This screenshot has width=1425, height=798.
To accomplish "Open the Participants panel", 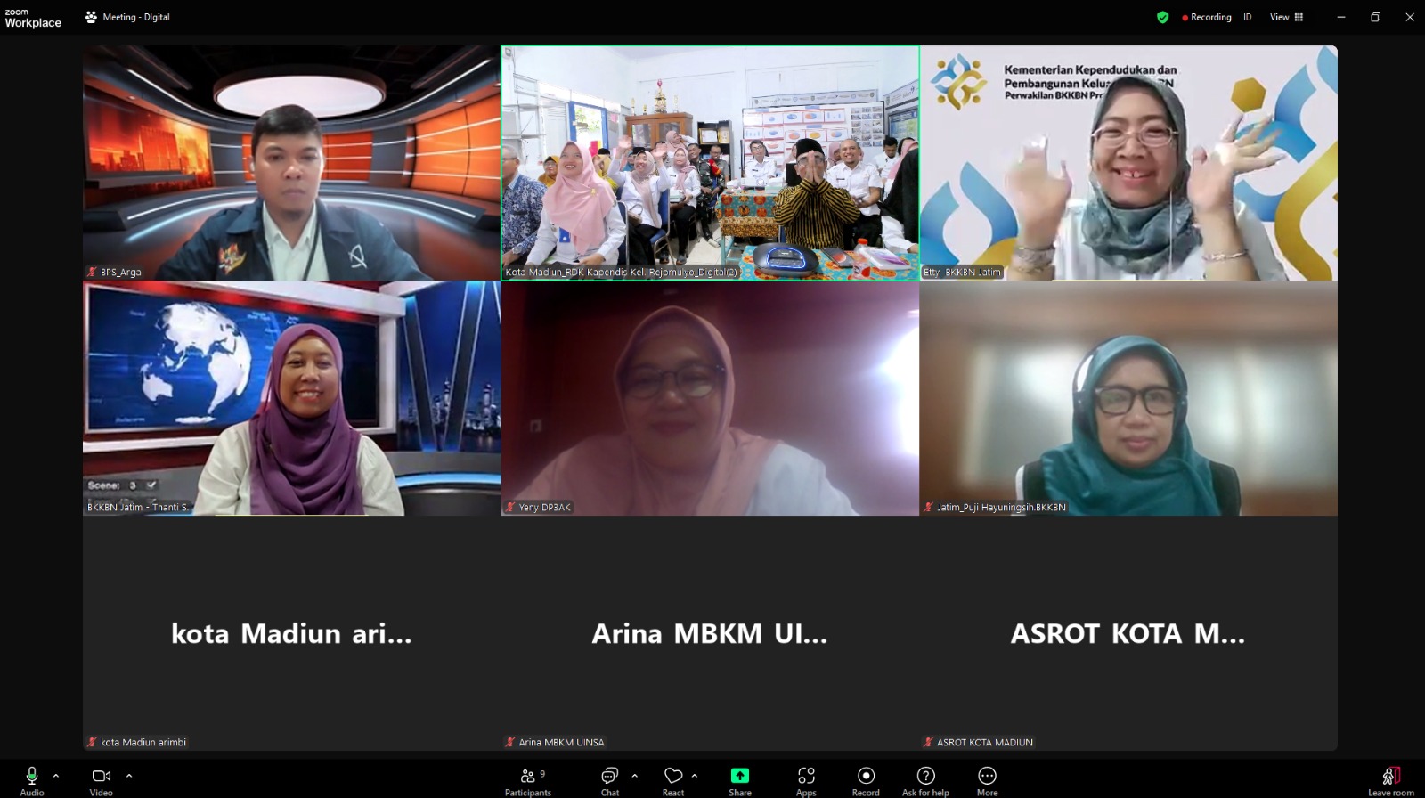I will click(x=528, y=779).
